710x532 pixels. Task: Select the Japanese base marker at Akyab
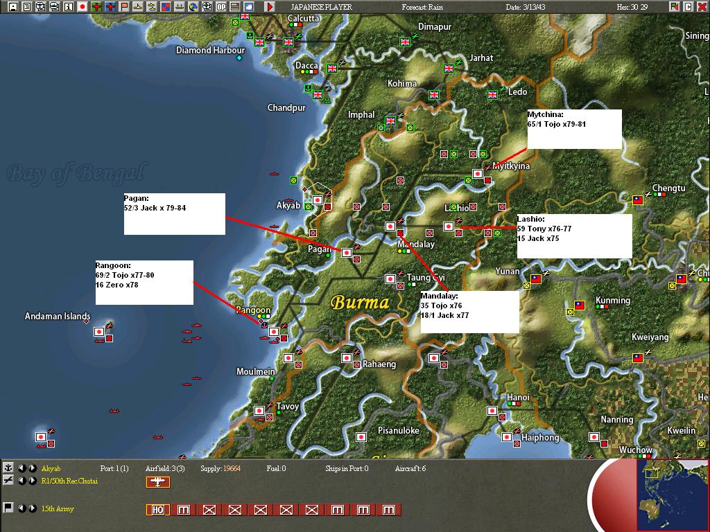click(x=318, y=199)
